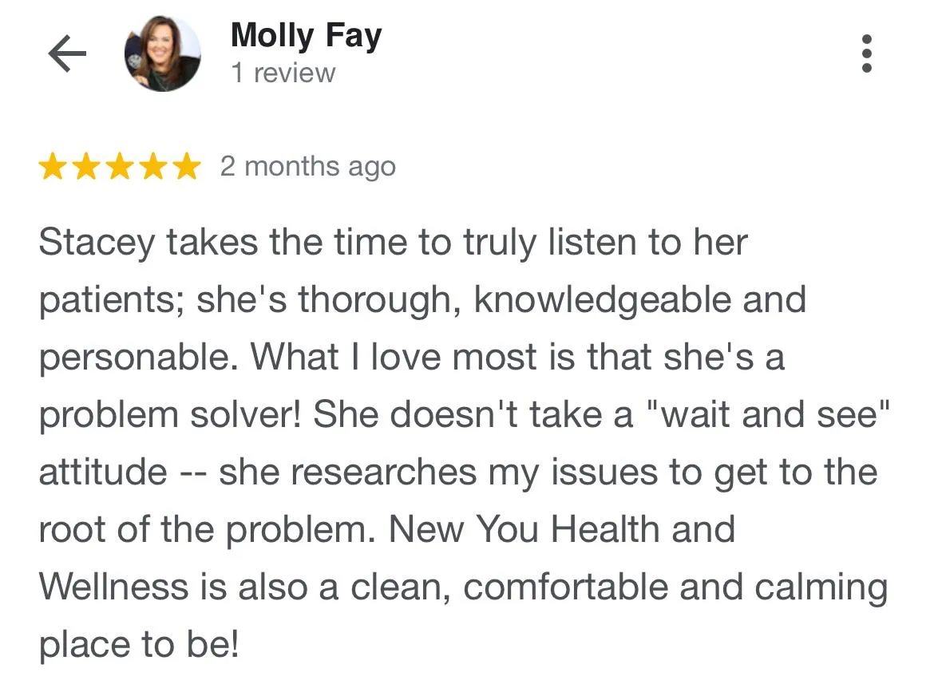Screen dimensions: 934x688
Task: Select the third yellow rating star
Action: [120, 167]
